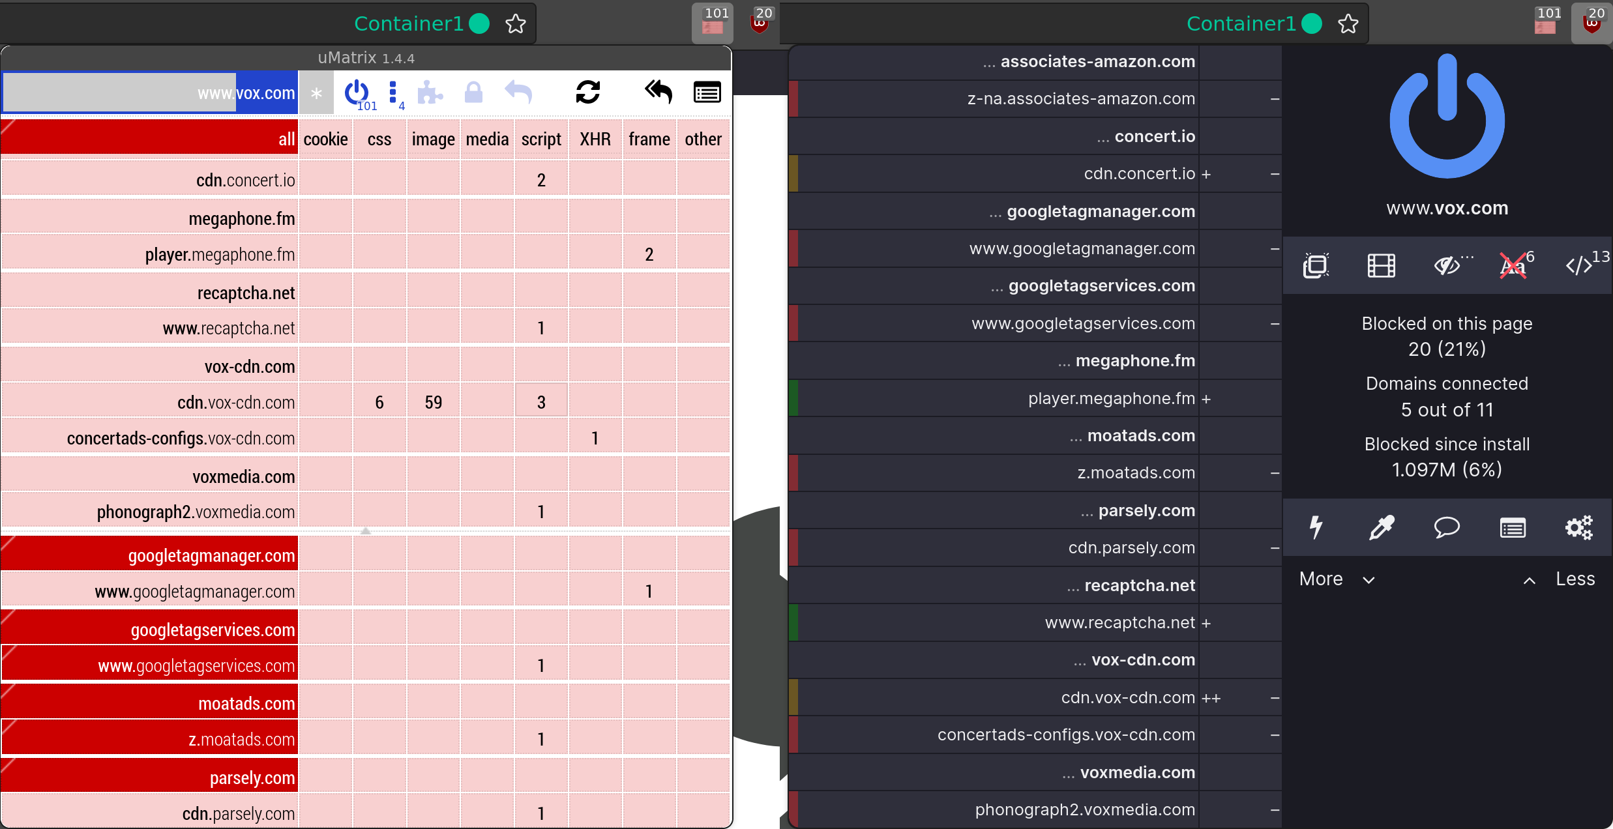This screenshot has height=829, width=1613.
Task: Click the XHR column header
Action: [x=595, y=138]
